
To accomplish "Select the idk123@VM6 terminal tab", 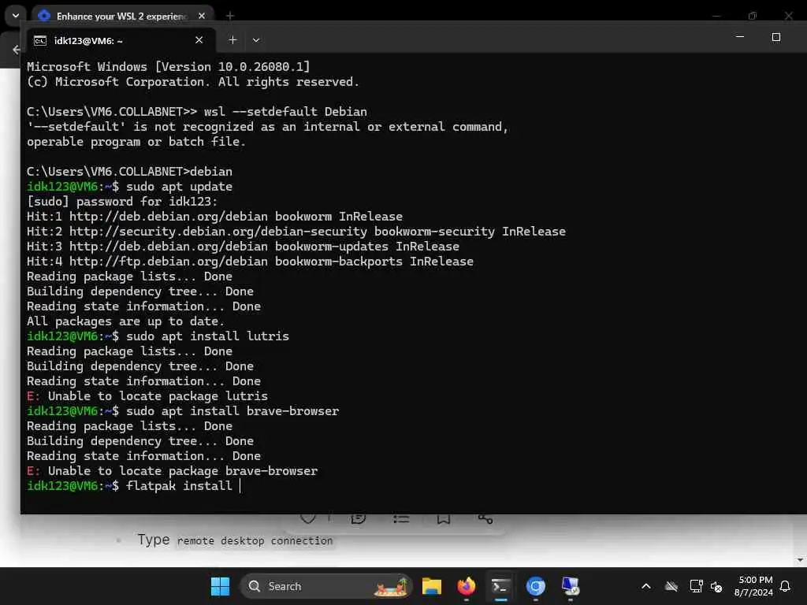I will (120, 40).
